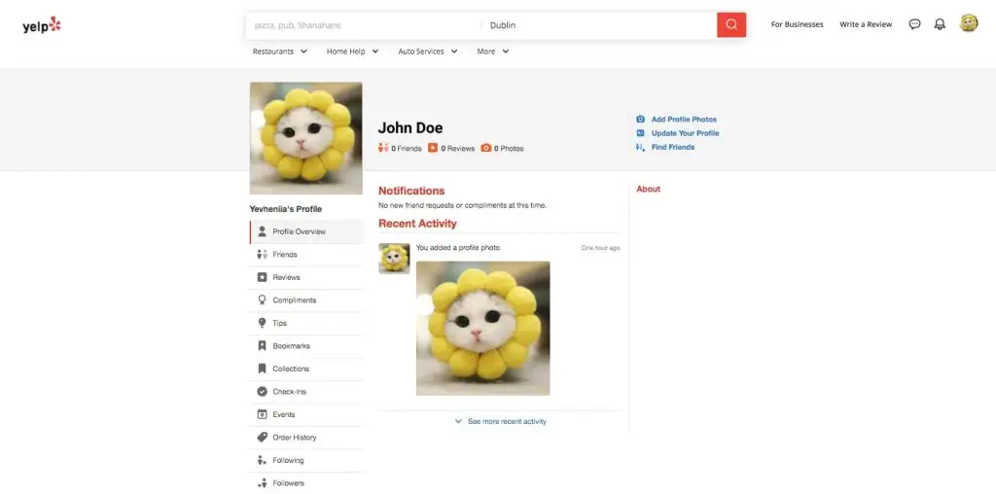Select Profile Overview in sidebar
Image resolution: width=996 pixels, height=494 pixels.
coord(306,231)
